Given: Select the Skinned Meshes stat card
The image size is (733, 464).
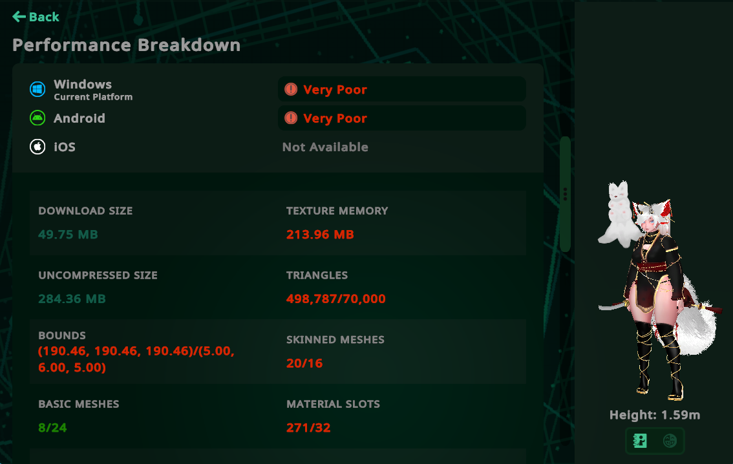Looking at the screenshot, I should tap(402, 352).
